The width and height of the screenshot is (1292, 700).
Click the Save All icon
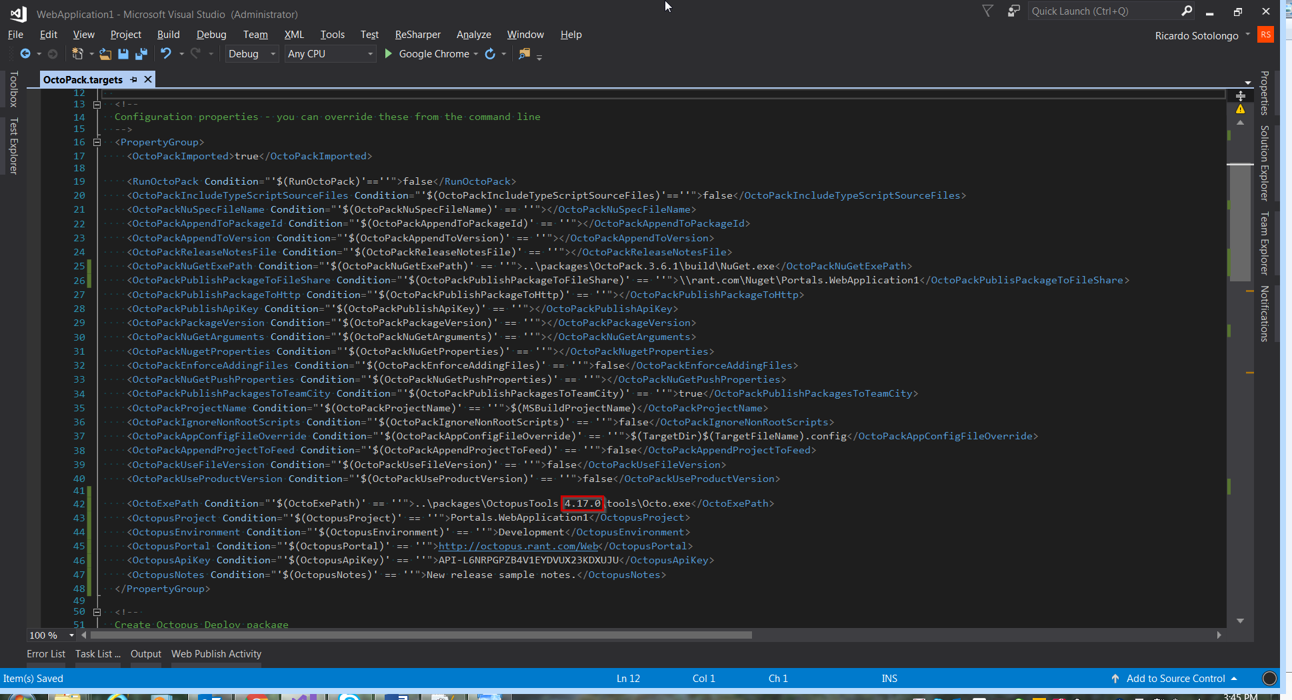click(141, 54)
